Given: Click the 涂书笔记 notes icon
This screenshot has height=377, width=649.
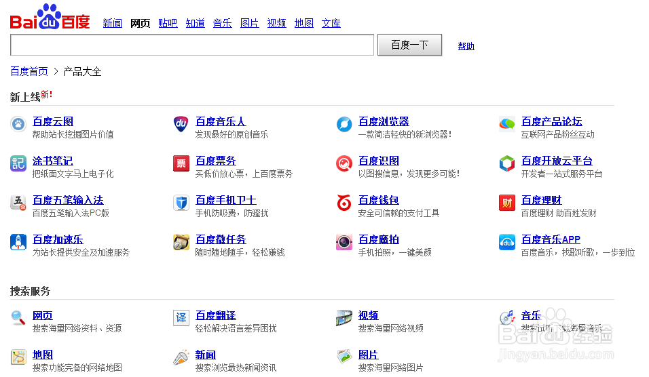Looking at the screenshot, I should [x=18, y=163].
